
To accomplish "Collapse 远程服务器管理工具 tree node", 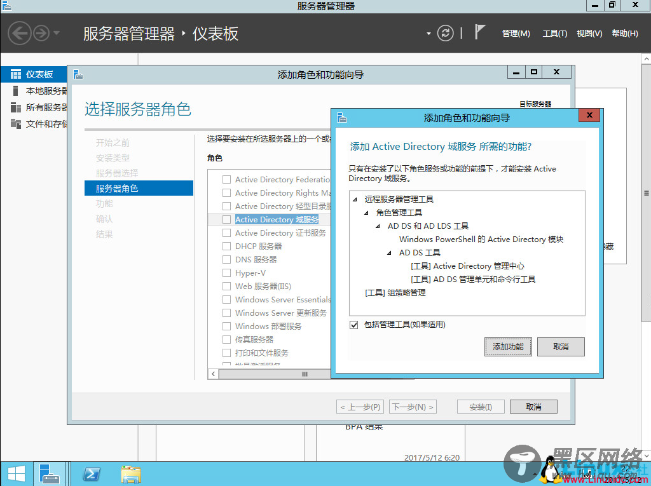I will 355,199.
